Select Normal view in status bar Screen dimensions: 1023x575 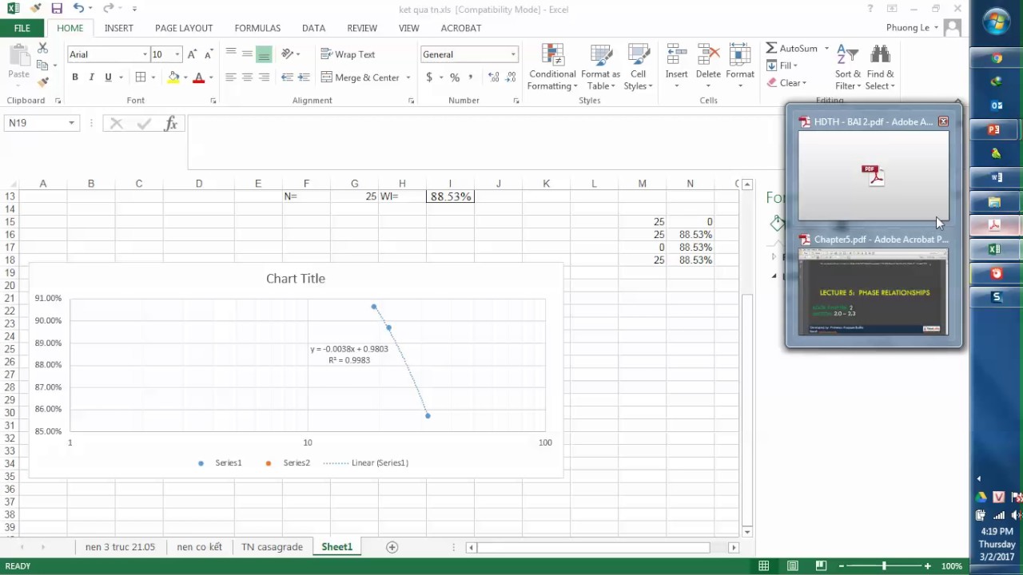point(764,566)
